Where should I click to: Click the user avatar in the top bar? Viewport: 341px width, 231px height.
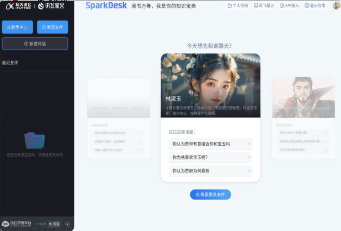pyautogui.click(x=337, y=5)
